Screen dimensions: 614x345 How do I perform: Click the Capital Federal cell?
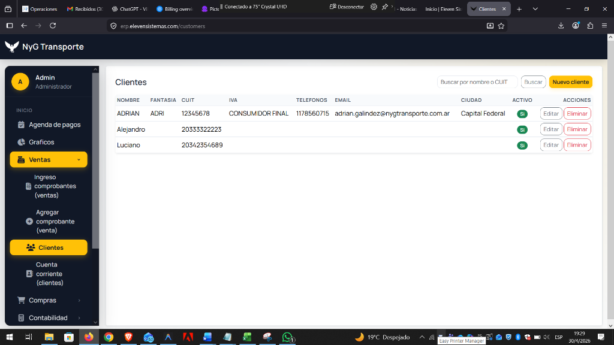(483, 113)
